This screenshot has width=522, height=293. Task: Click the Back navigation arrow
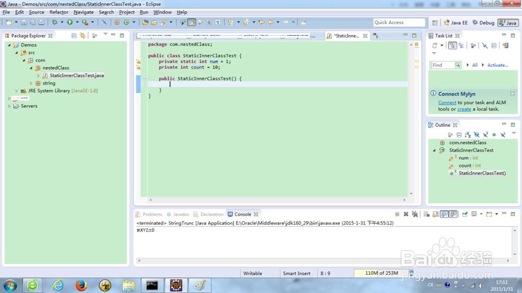[270, 22]
